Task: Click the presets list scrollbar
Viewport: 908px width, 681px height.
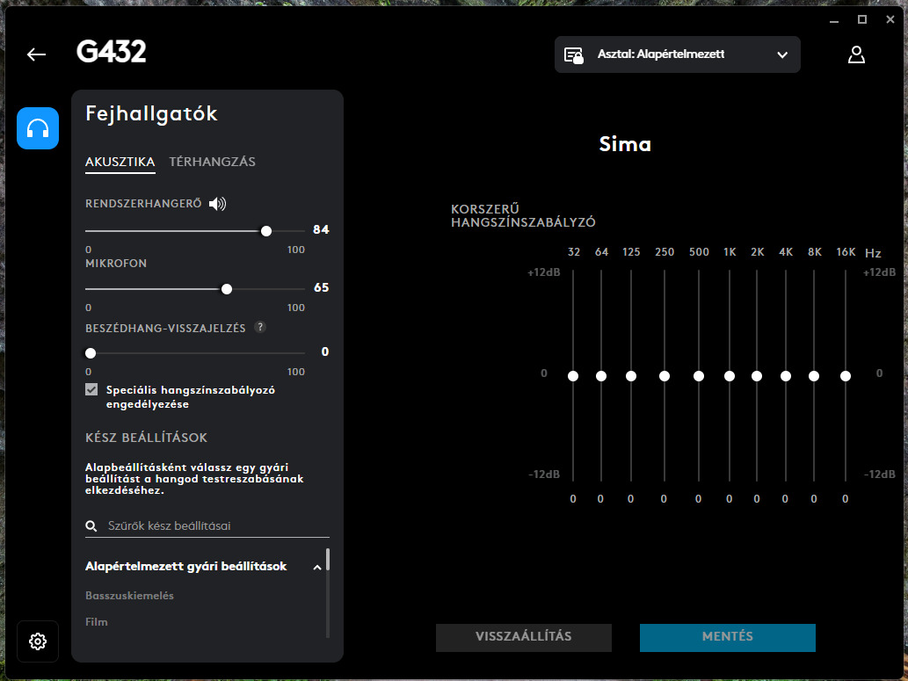Action: pos(328,560)
